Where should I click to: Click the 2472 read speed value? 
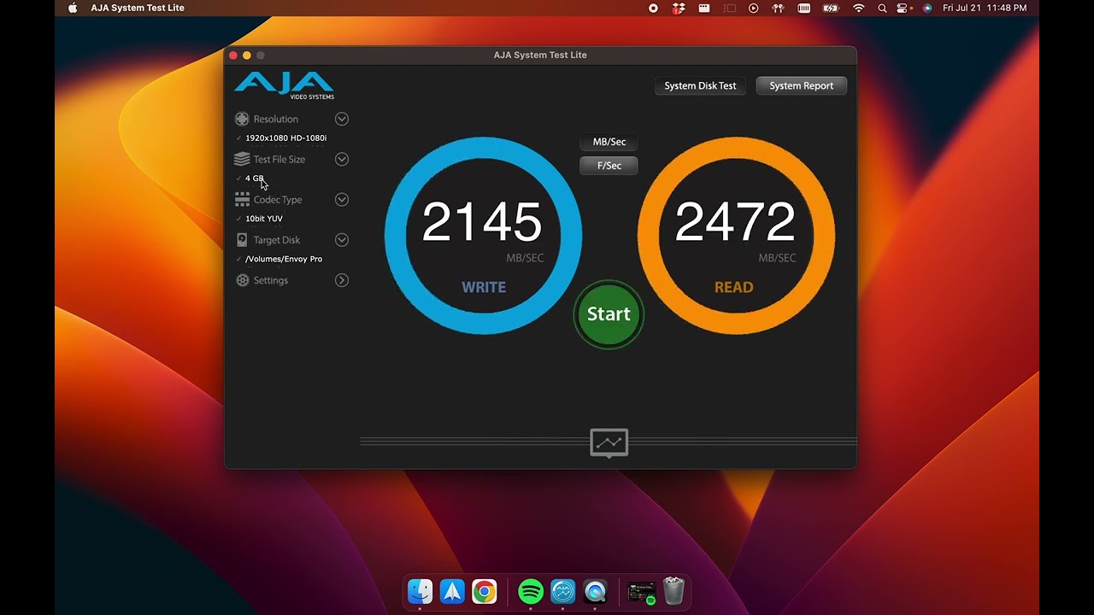(735, 222)
